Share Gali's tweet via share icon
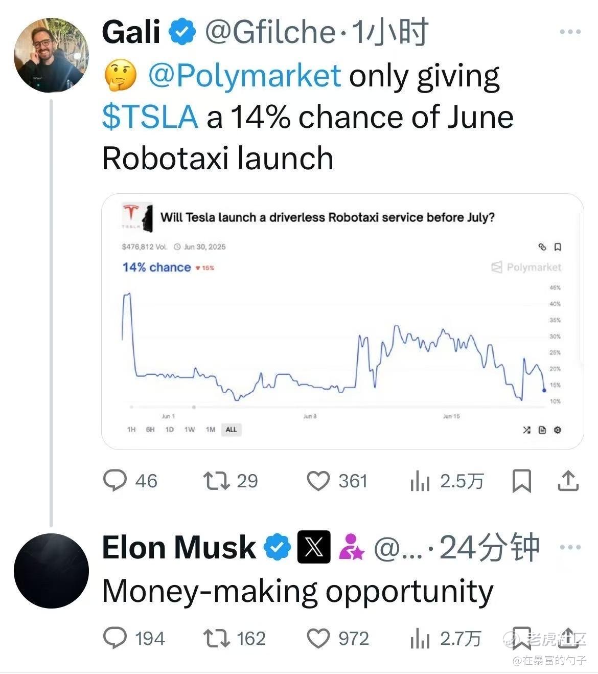The width and height of the screenshot is (598, 674). click(x=568, y=481)
